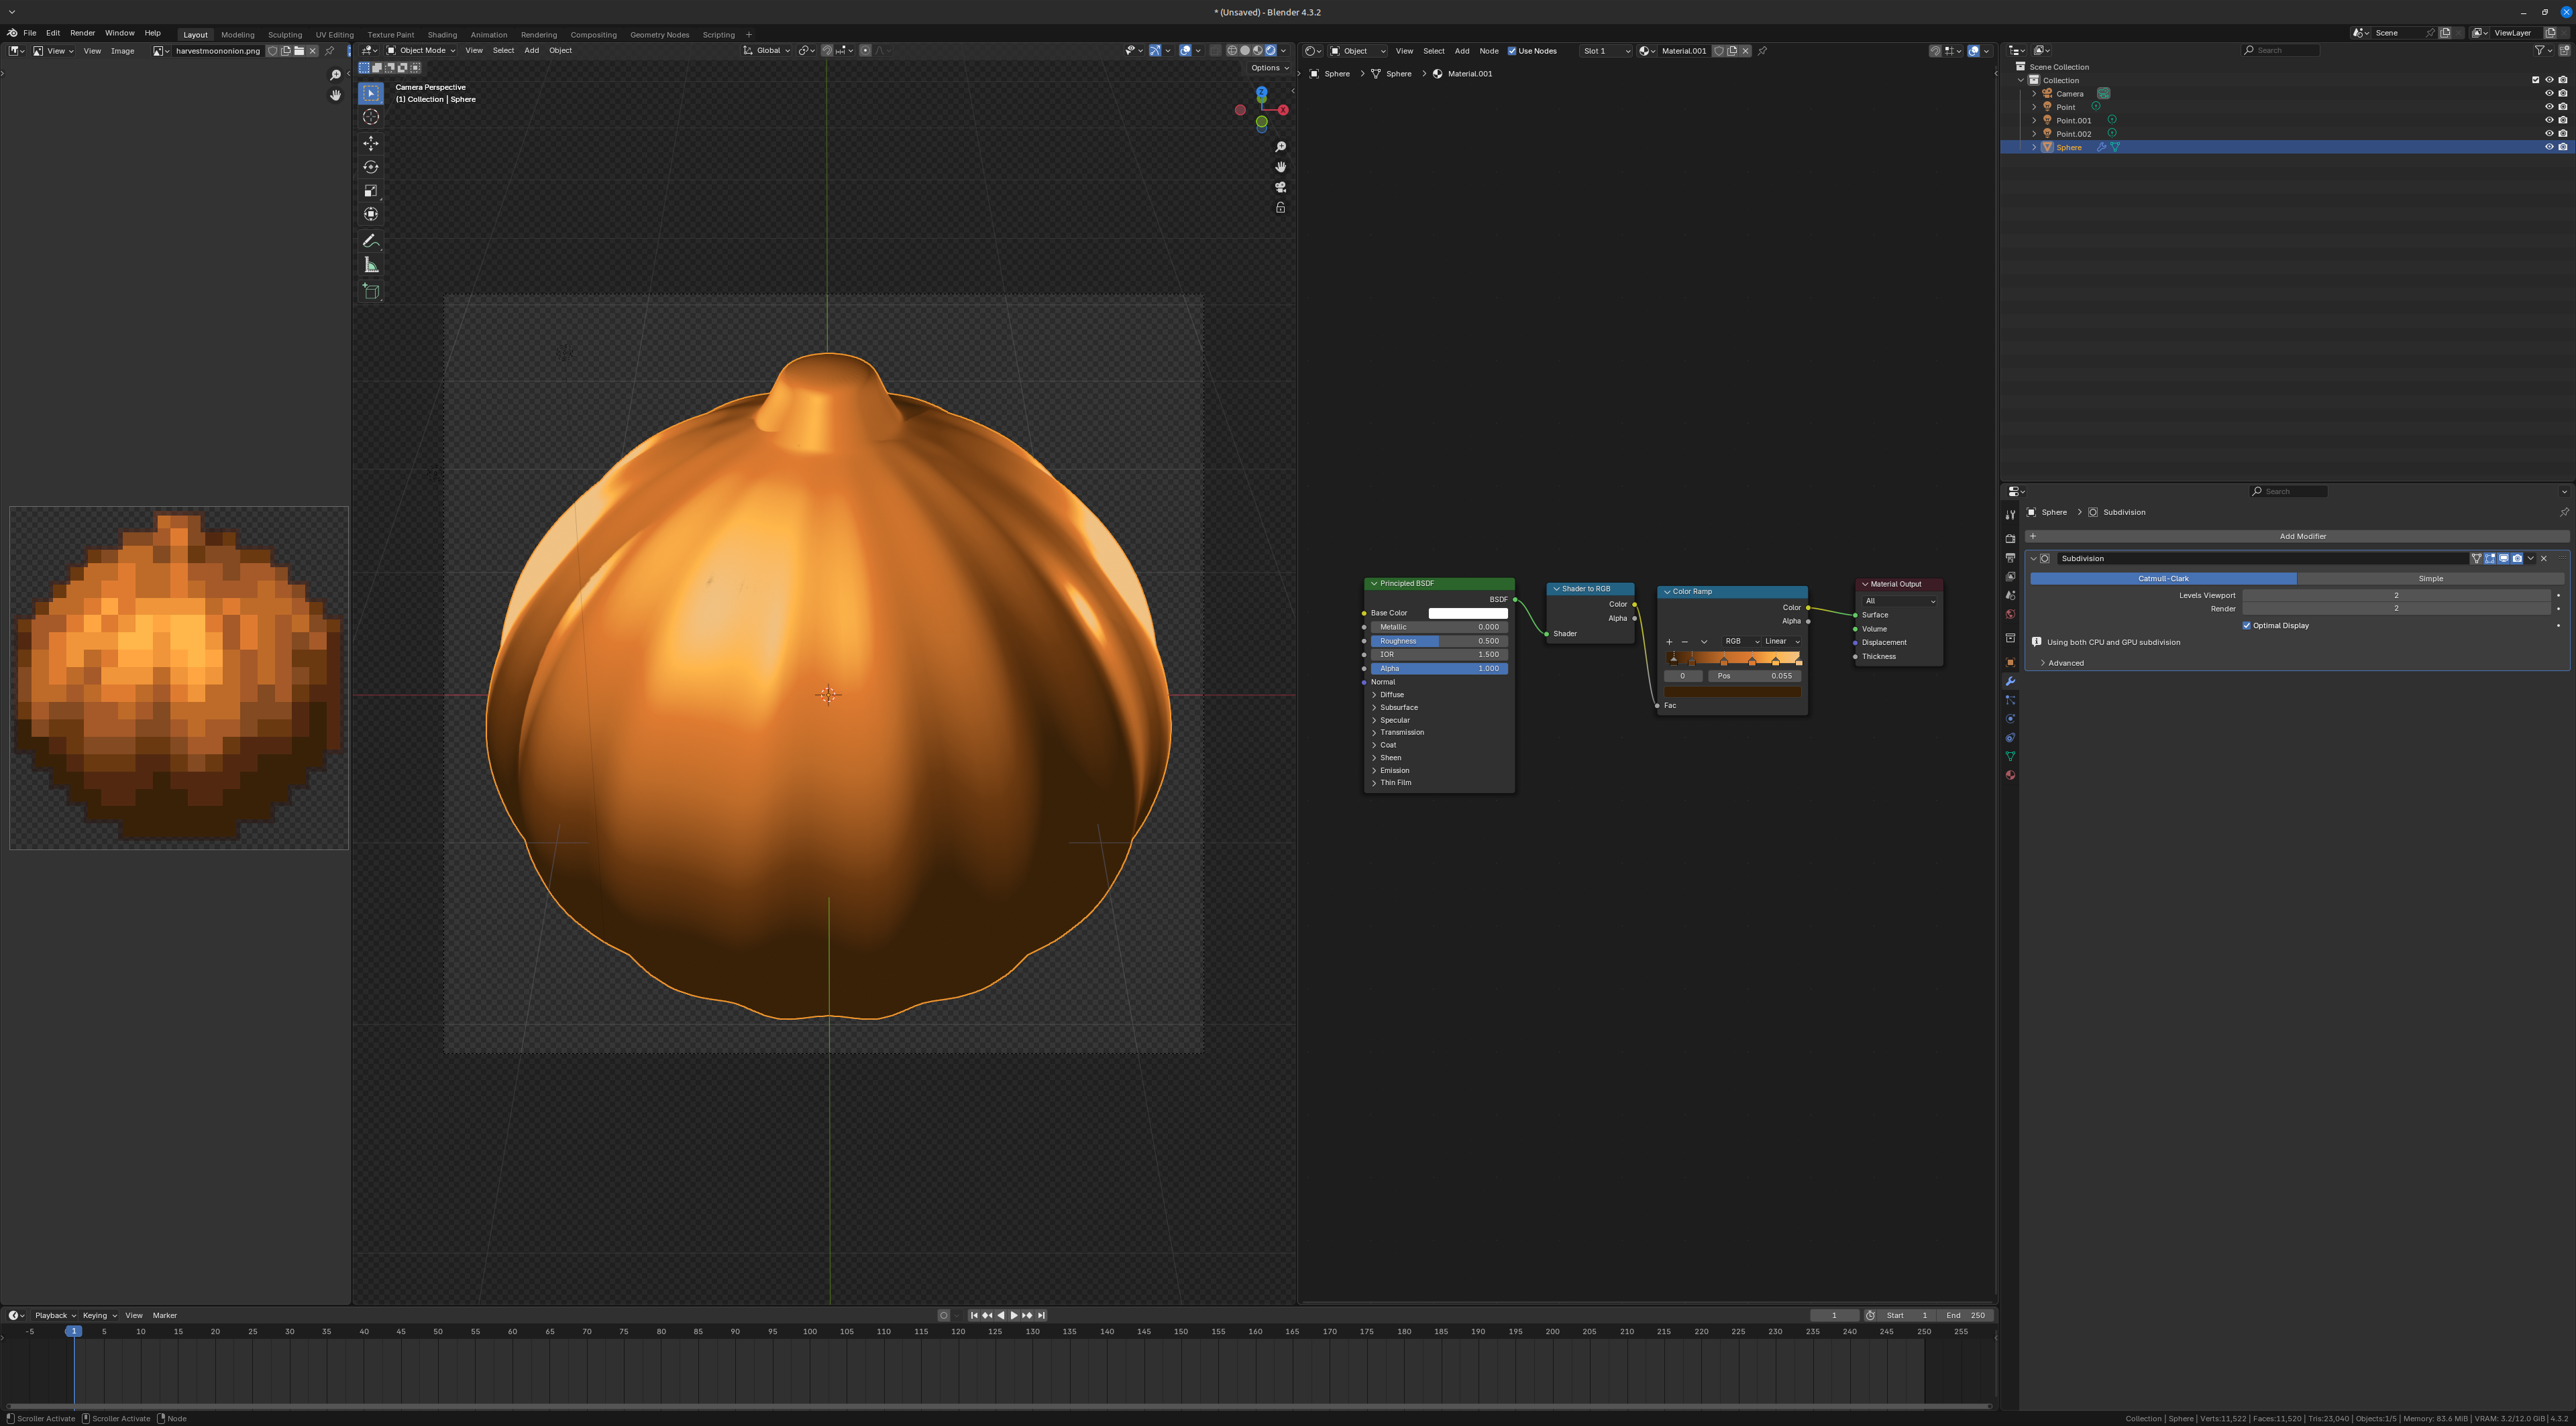Click the Color Ramp gradient bar
The width and height of the screenshot is (2576, 1426).
click(1733, 658)
